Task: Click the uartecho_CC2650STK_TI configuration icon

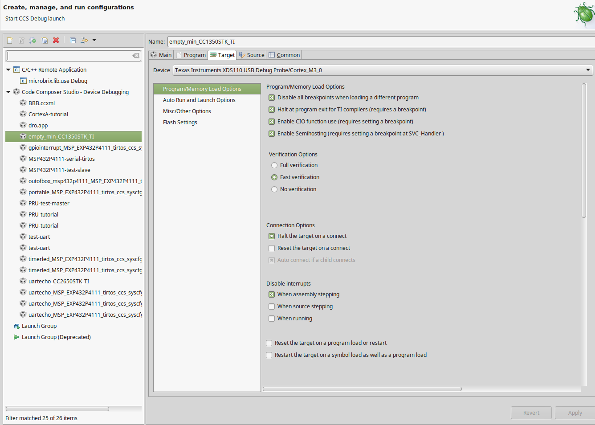Action: coord(23,281)
